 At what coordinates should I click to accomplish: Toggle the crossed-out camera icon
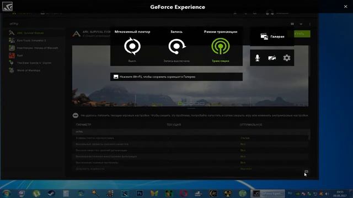(x=272, y=58)
